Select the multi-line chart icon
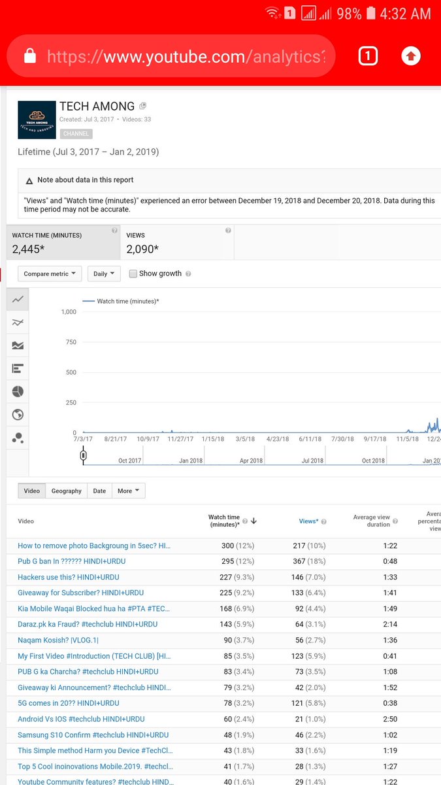The height and width of the screenshot is (785, 441). [x=18, y=323]
